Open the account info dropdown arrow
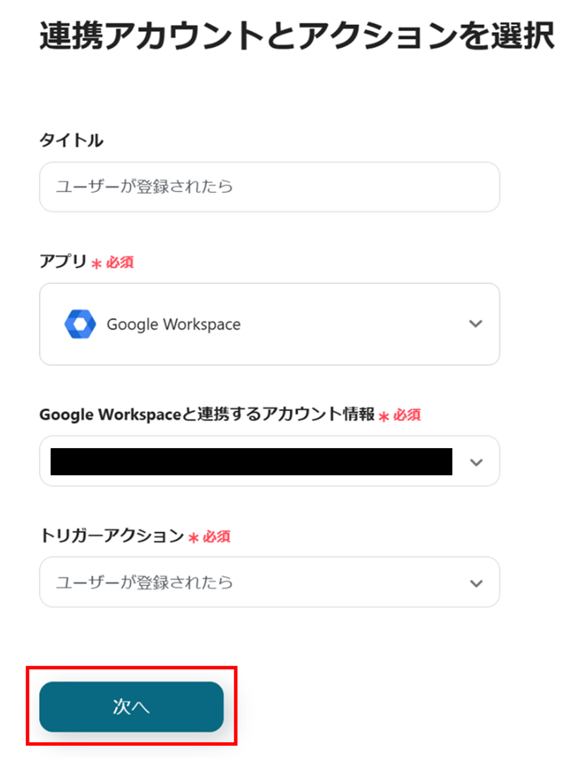Screen dimensions: 588x758 (x=476, y=462)
